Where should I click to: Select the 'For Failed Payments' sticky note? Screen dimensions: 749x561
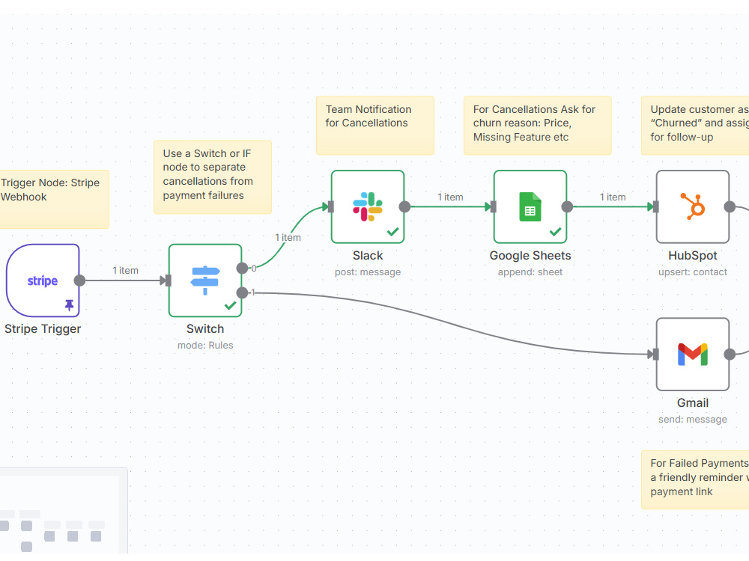[695, 479]
